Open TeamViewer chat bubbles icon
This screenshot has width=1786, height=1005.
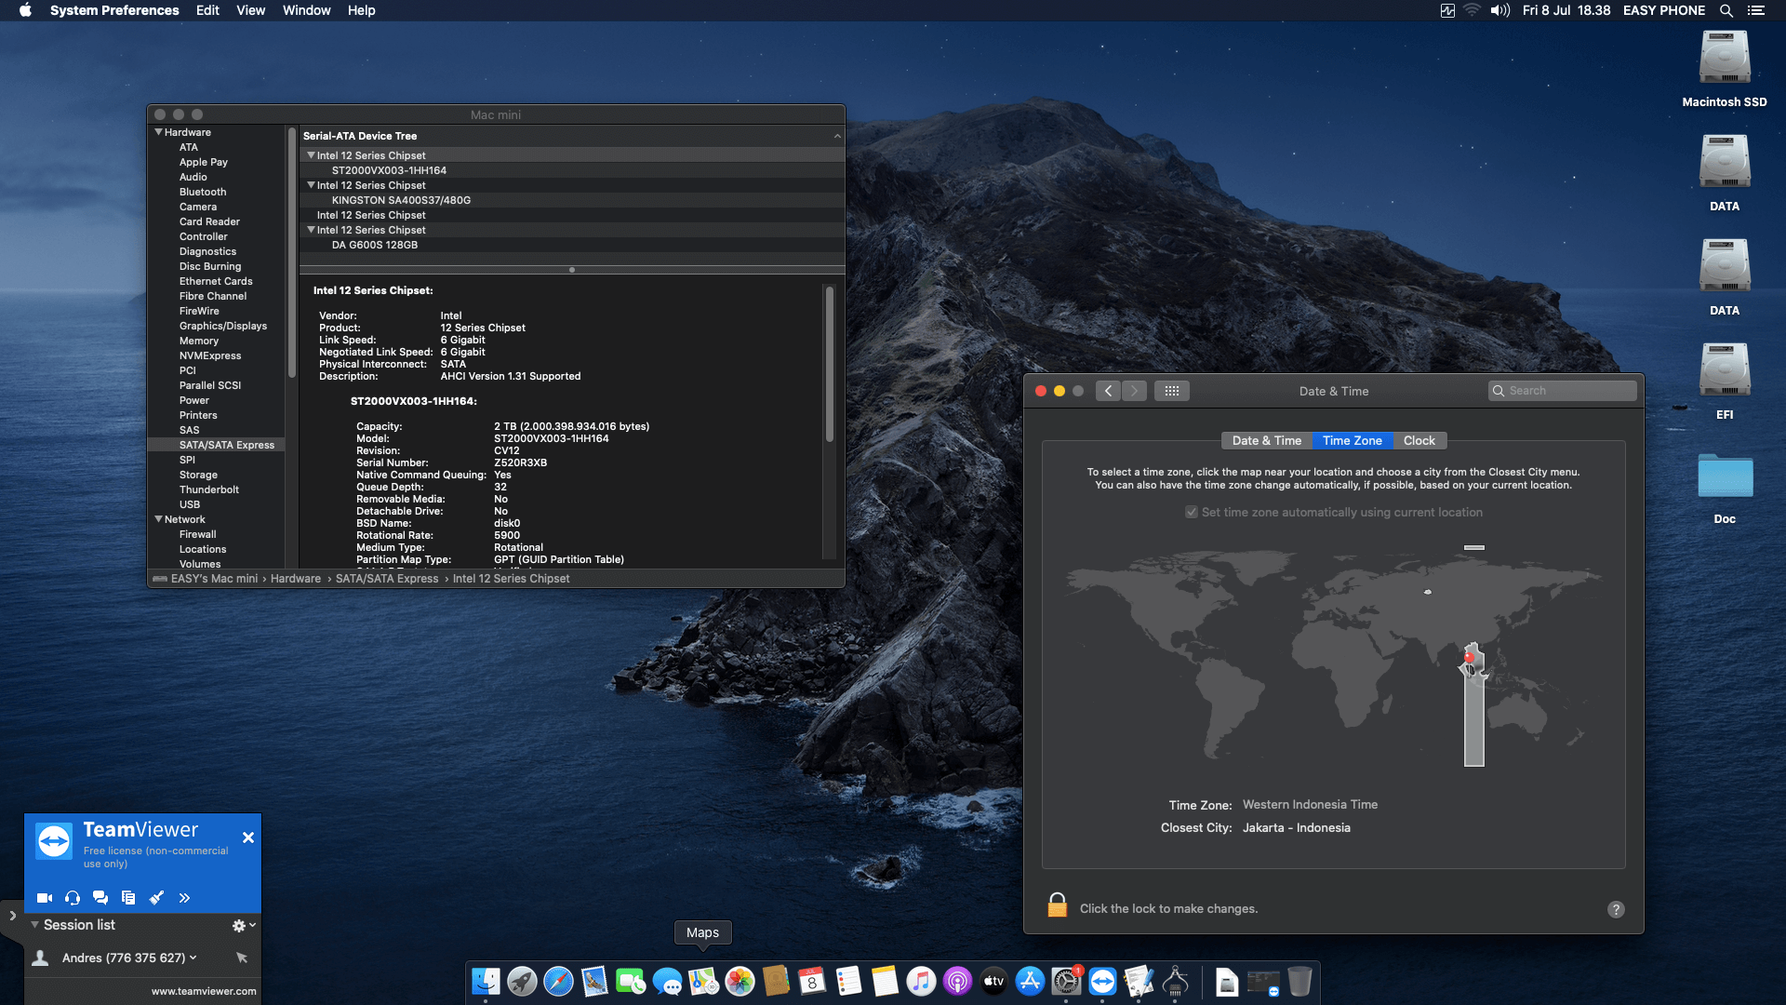pyautogui.click(x=100, y=898)
